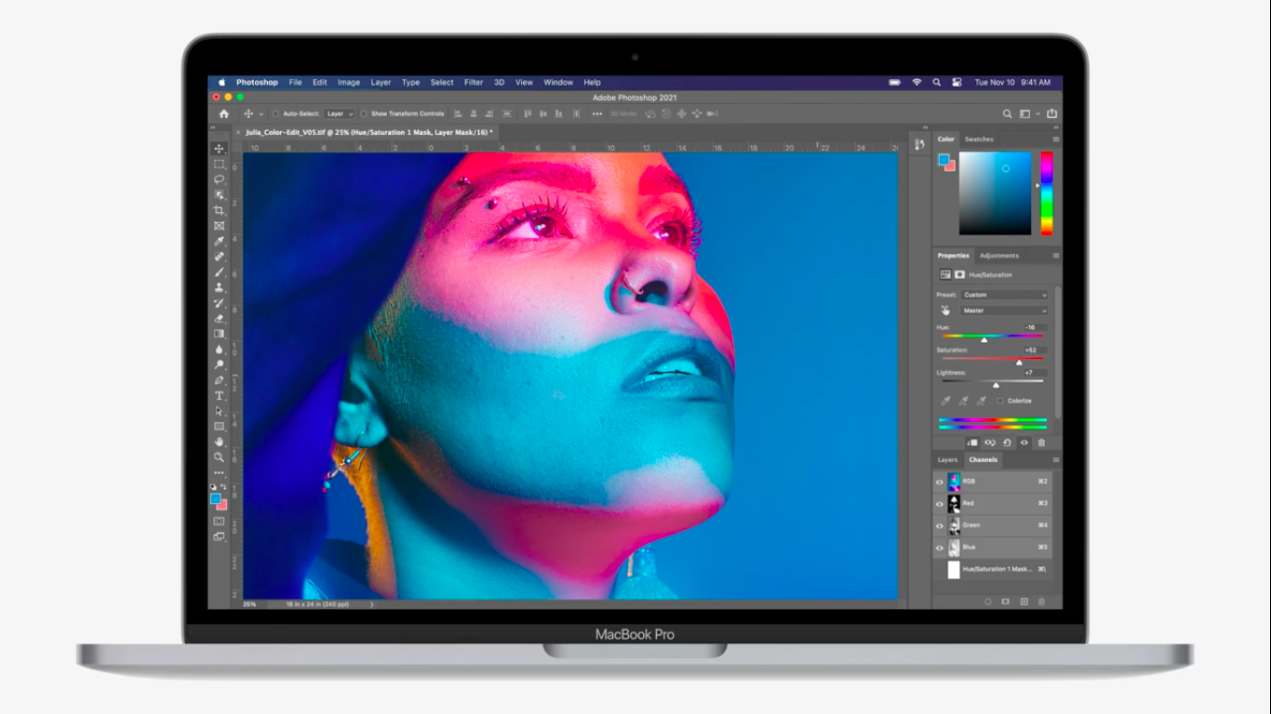This screenshot has width=1271, height=714.
Task: Select the Blur tool
Action: pyautogui.click(x=220, y=349)
